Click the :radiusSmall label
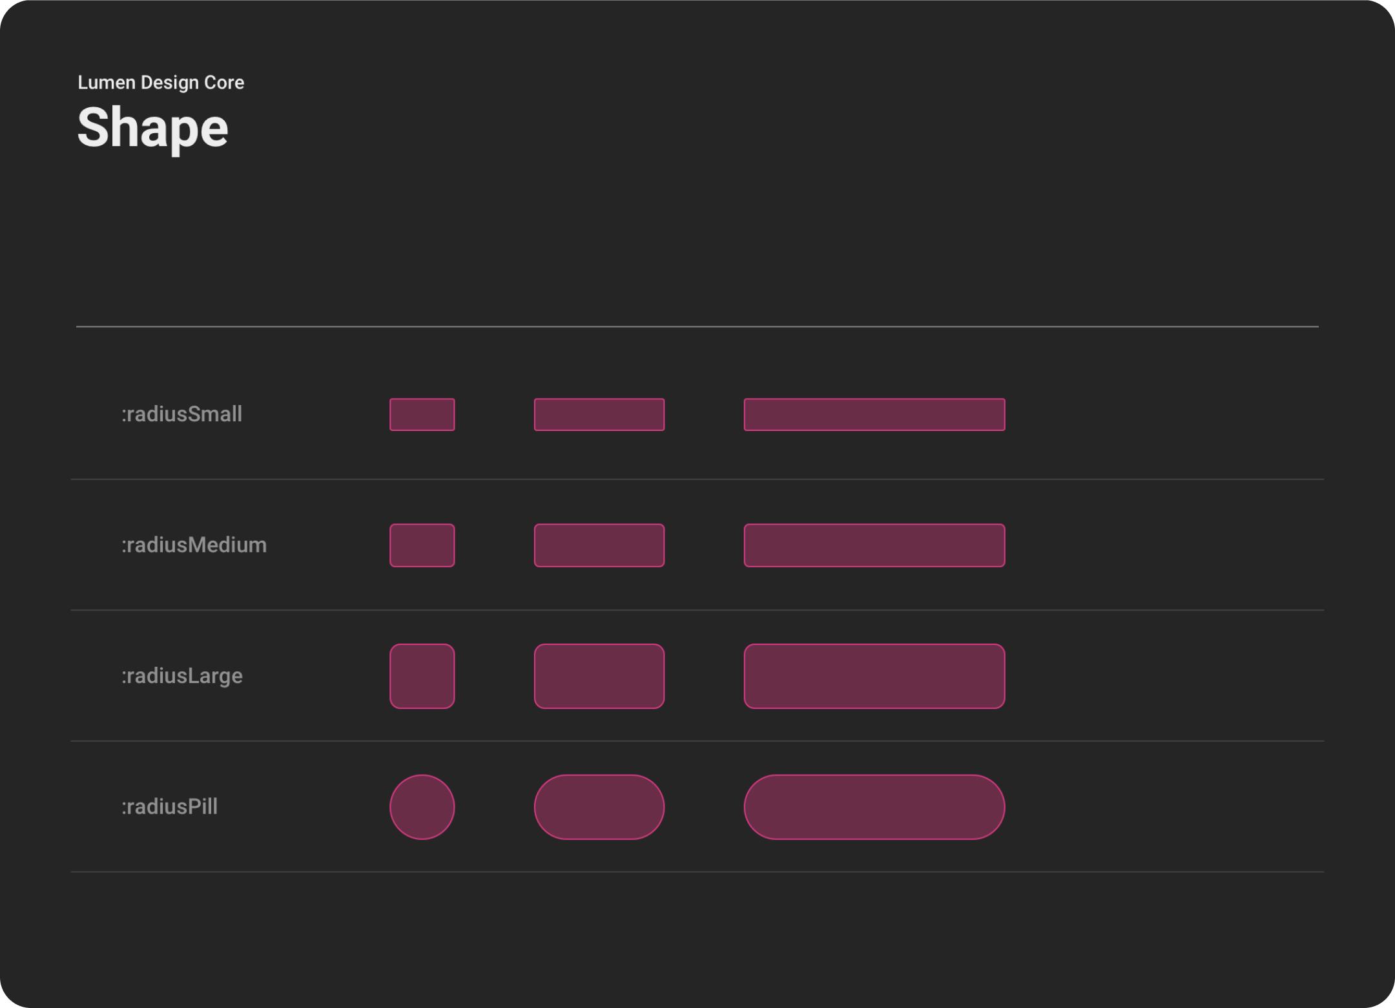Screen dimensions: 1395x1008 click(181, 414)
